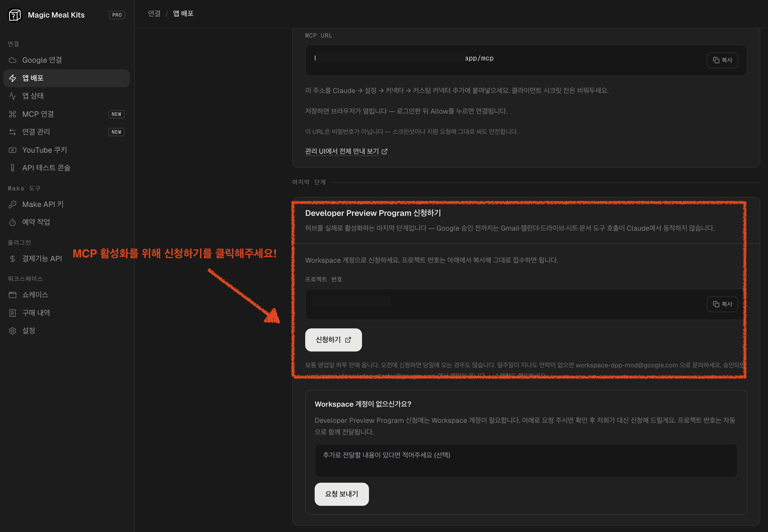The height and width of the screenshot is (532, 768).
Task: Go to 앱 상태 page
Action: click(x=66, y=96)
